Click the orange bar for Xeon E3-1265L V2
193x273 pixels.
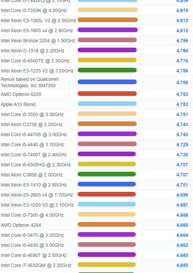tap(108, 20)
